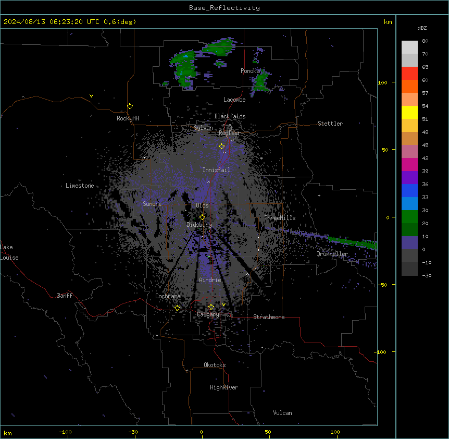449x439 pixels.
Task: Click the yellow radar marker near Olds
Action: 203,217
